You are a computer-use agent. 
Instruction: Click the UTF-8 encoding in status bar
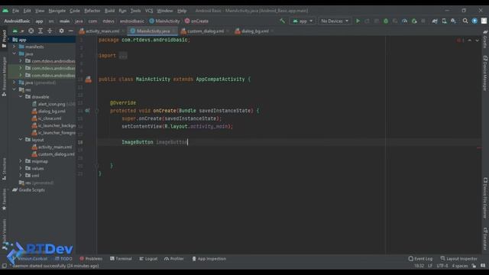point(442,266)
